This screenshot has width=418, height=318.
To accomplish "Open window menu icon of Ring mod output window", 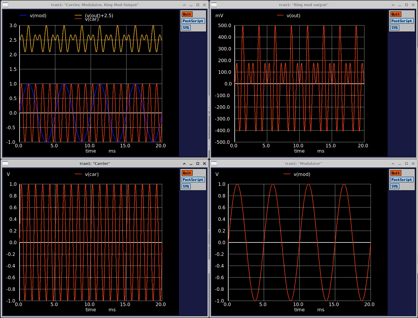I will pos(214,5).
